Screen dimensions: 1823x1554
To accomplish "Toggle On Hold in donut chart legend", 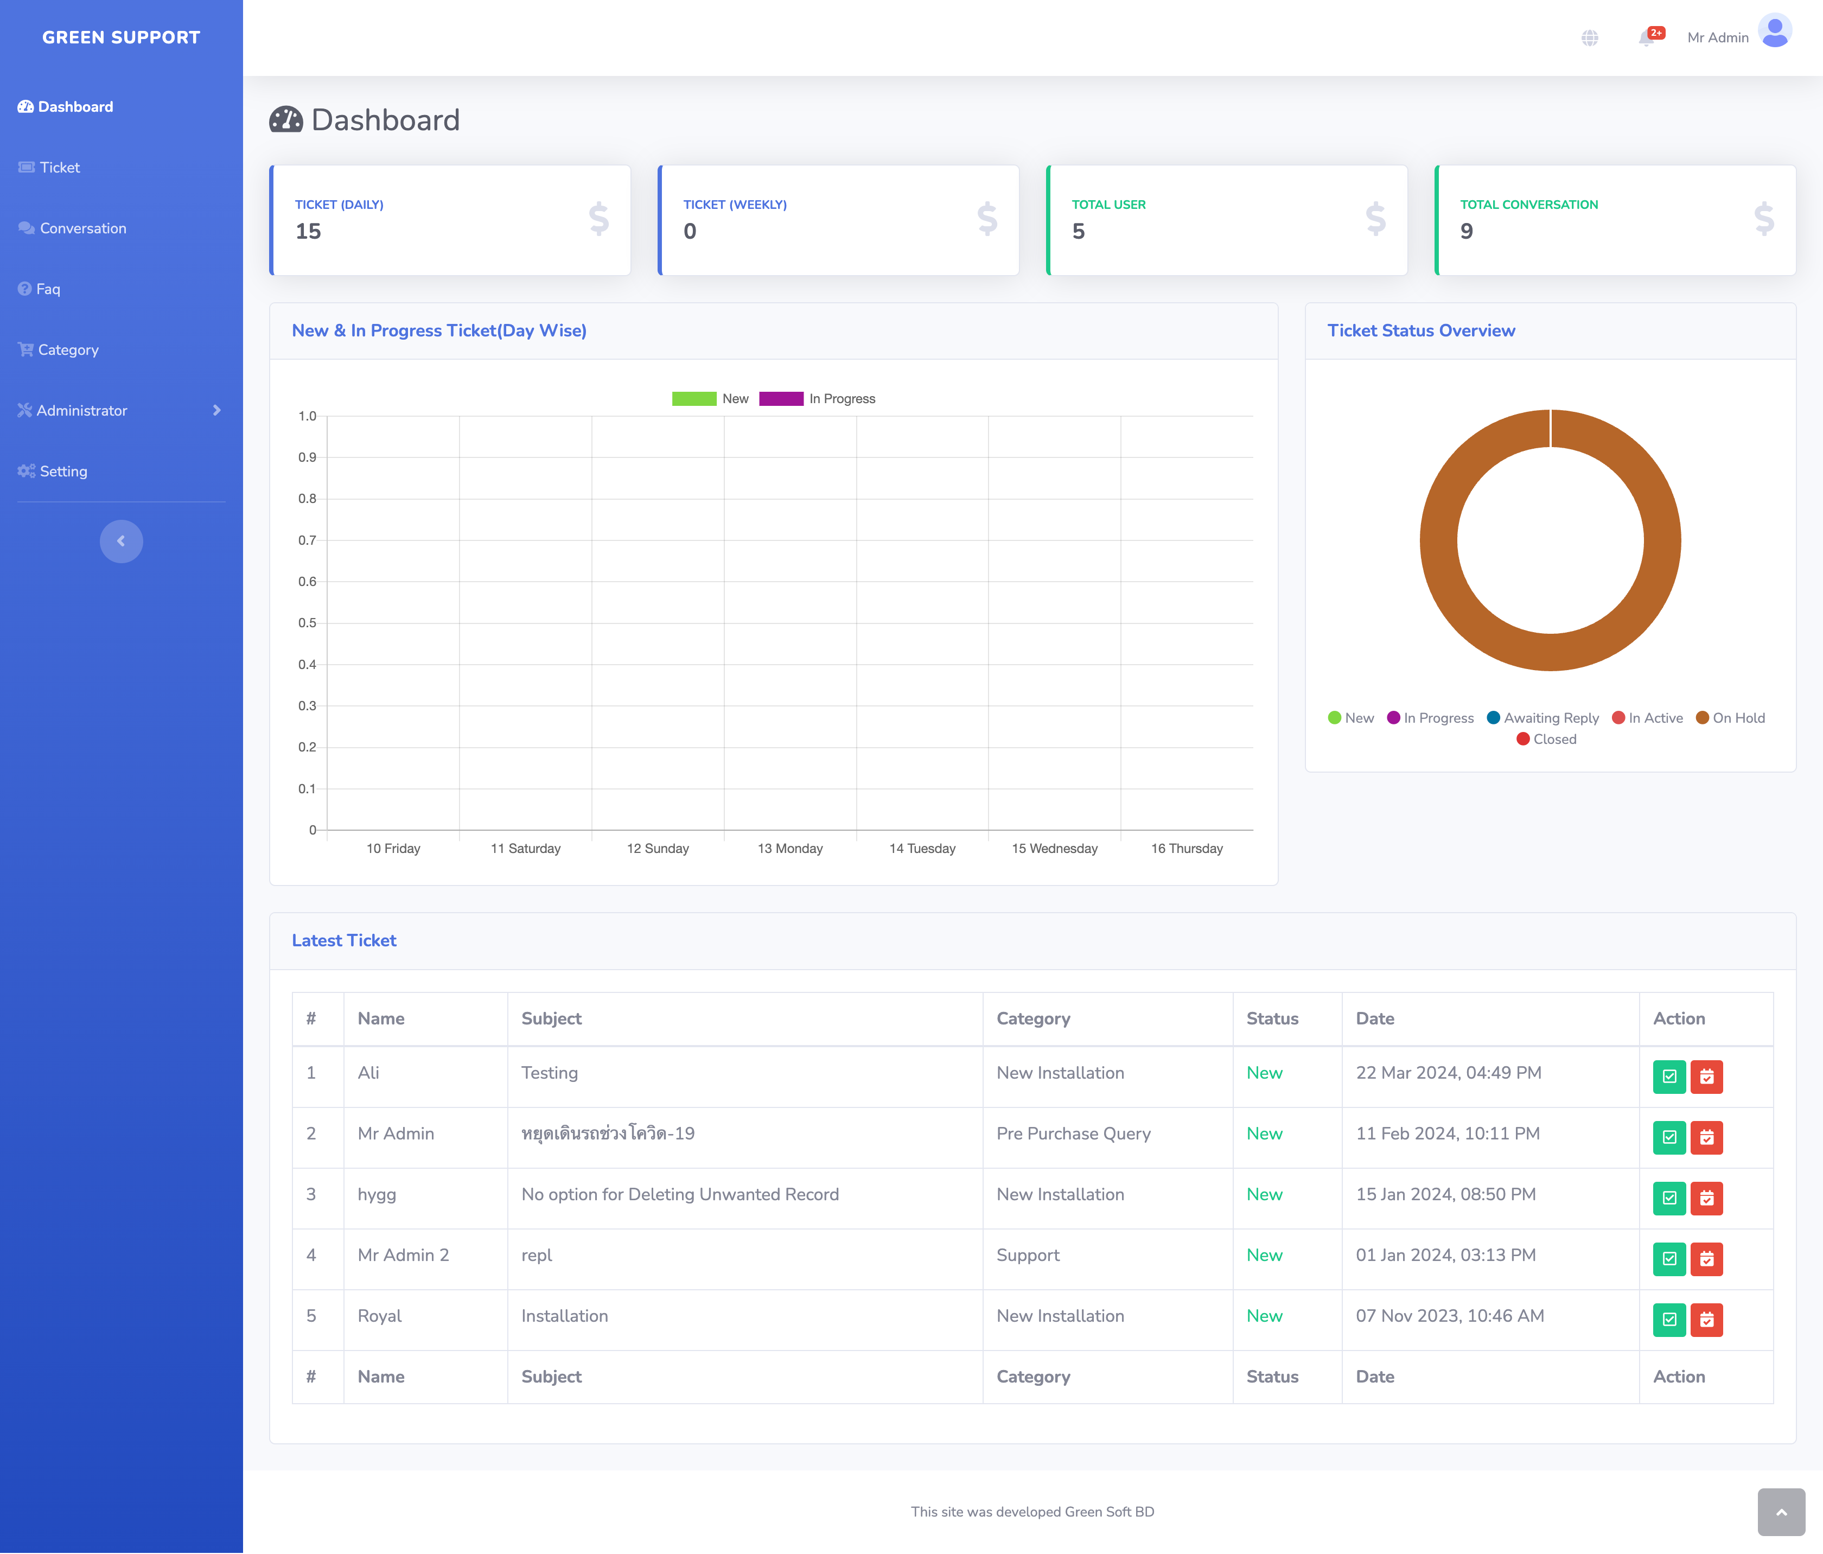I will click(1729, 718).
